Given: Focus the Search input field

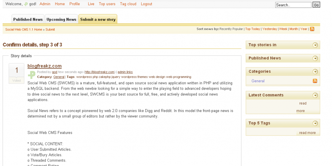Looking at the screenshot, I should [293, 5].
